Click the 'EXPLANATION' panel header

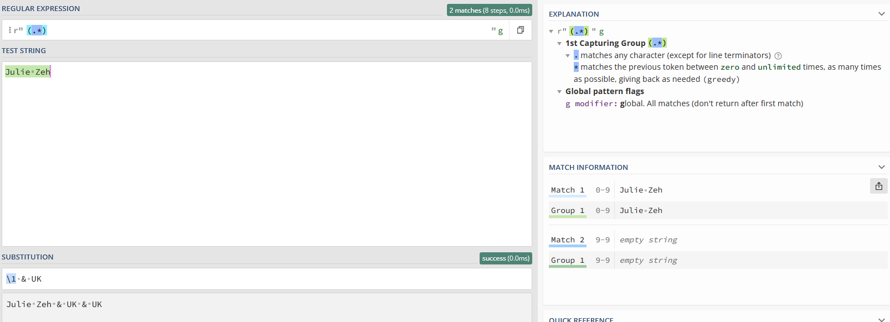(574, 14)
